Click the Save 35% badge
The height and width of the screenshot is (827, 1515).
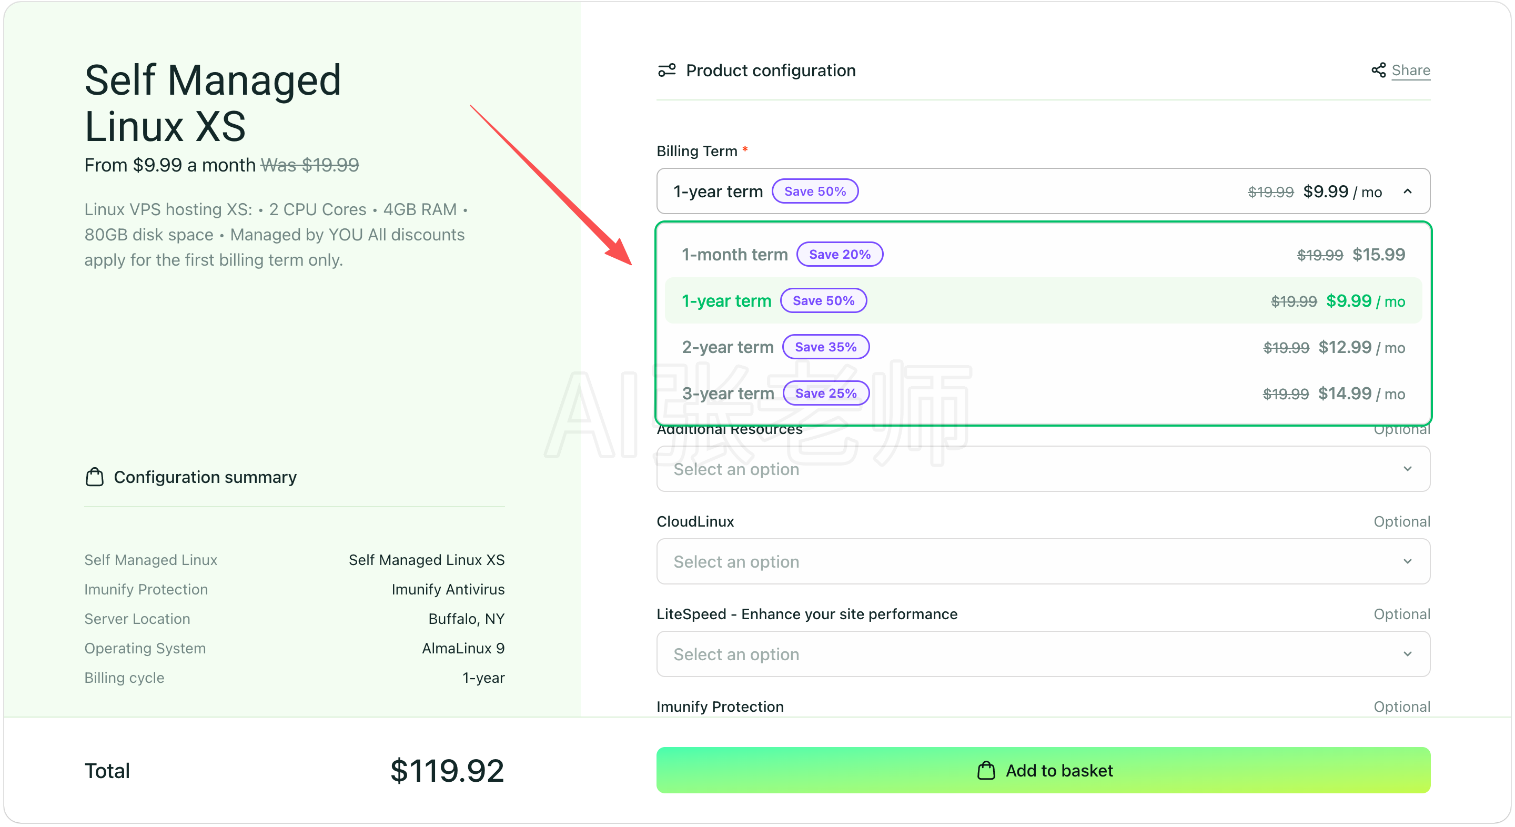[x=825, y=347]
